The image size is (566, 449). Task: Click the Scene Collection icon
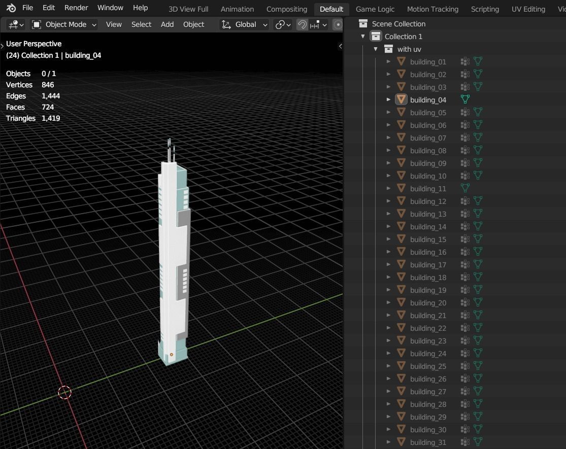[x=363, y=24]
